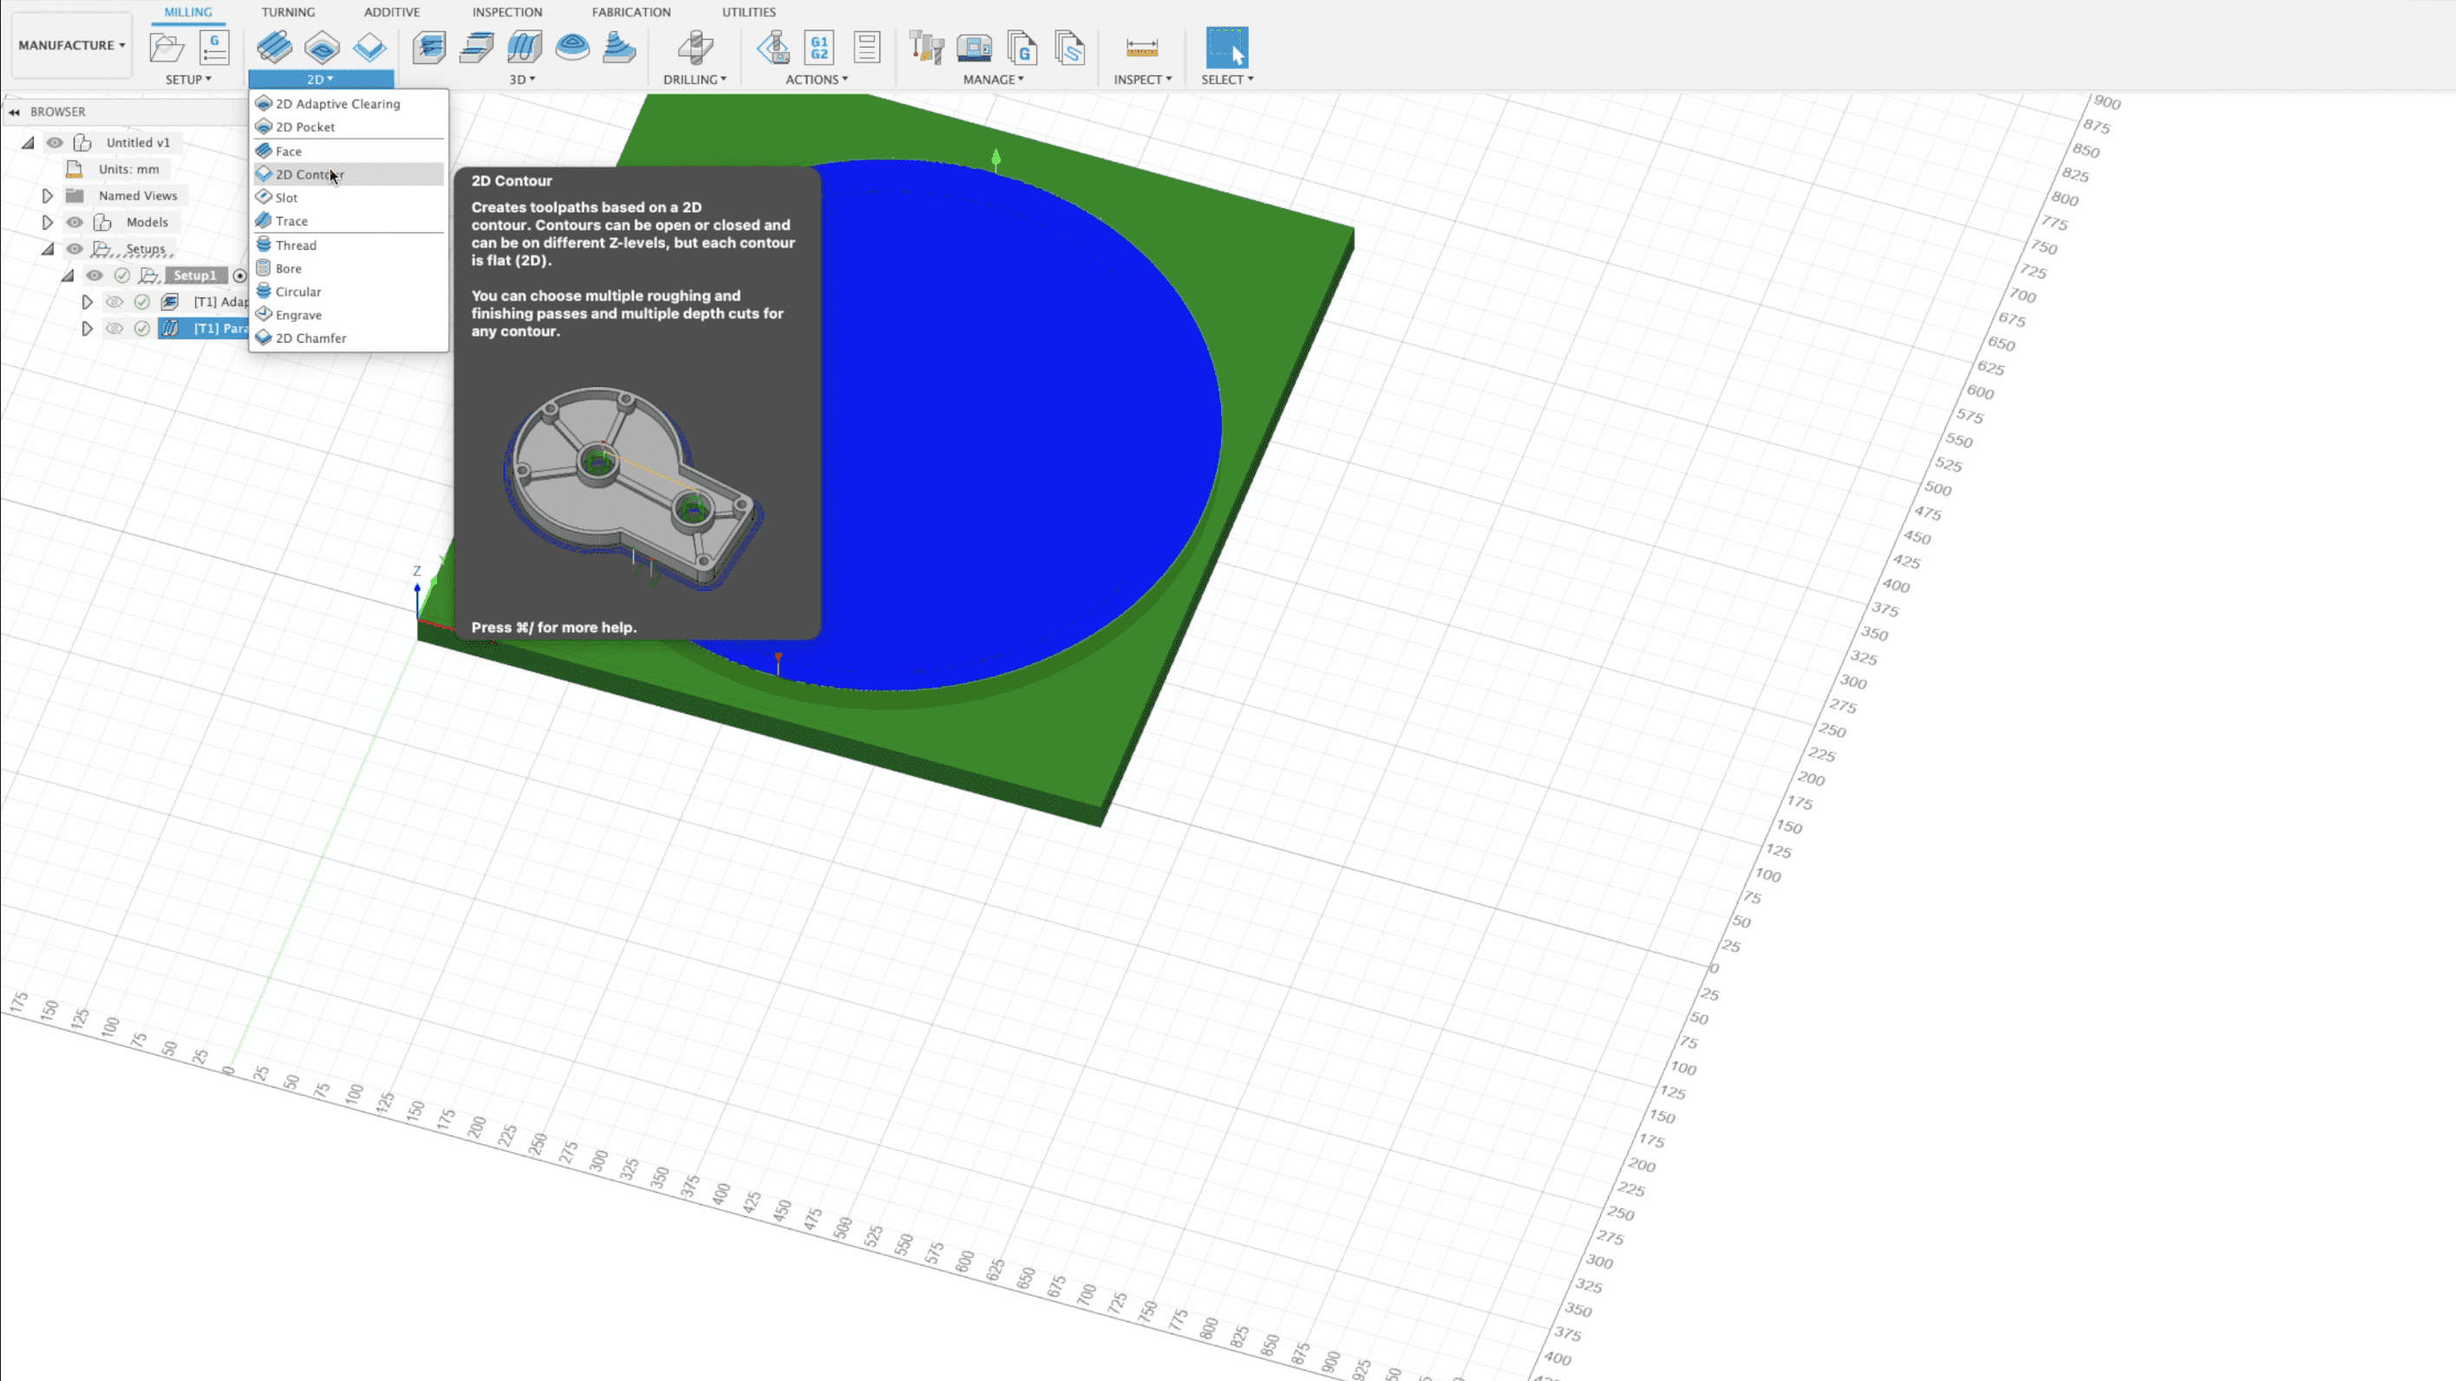Pick the Bore operation from the menu
The image size is (2456, 1381).
pyautogui.click(x=286, y=268)
